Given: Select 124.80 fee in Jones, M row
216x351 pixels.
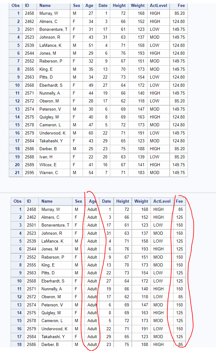Looking at the screenshot, I should 178,53.
